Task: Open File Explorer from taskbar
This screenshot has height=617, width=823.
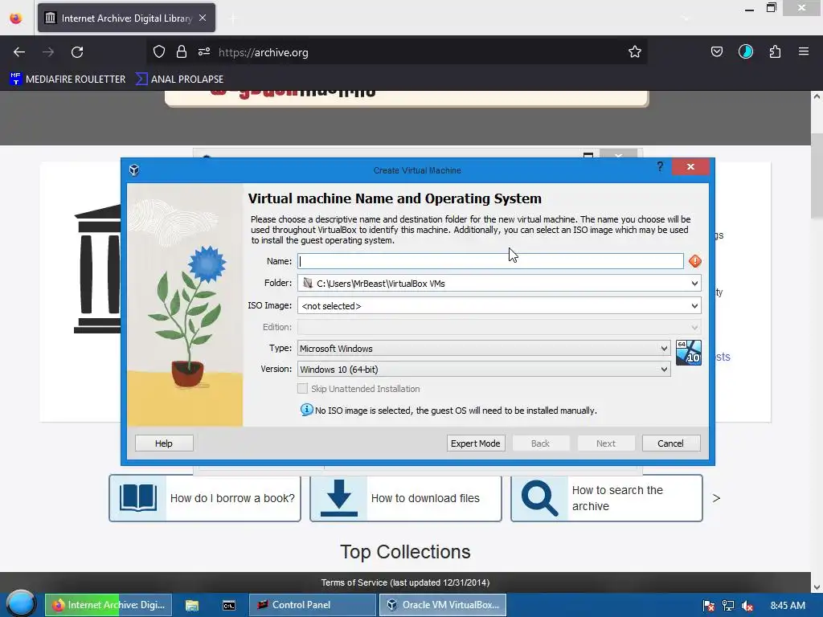Action: pos(192,606)
